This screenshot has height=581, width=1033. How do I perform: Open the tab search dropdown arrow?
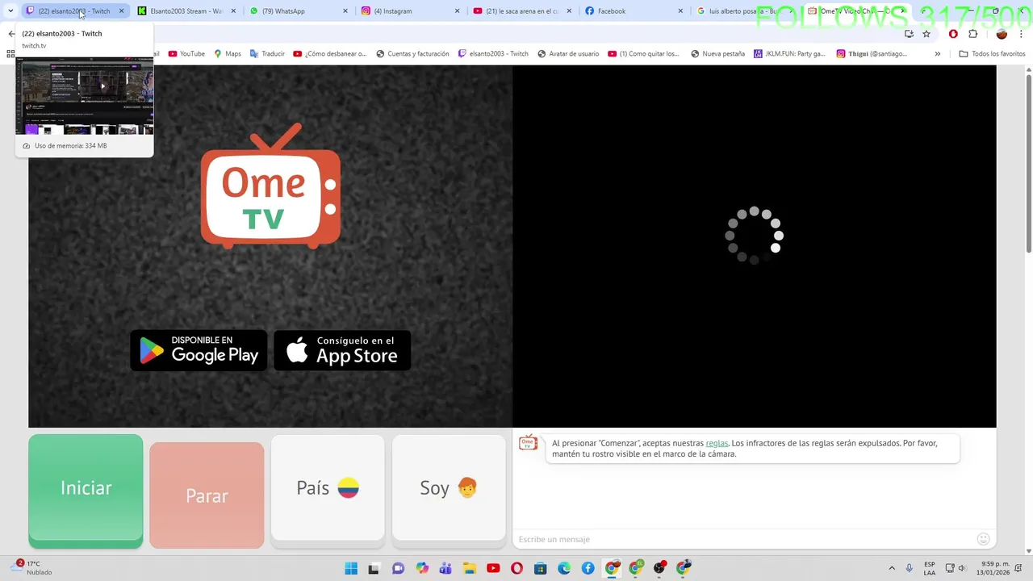click(x=10, y=11)
